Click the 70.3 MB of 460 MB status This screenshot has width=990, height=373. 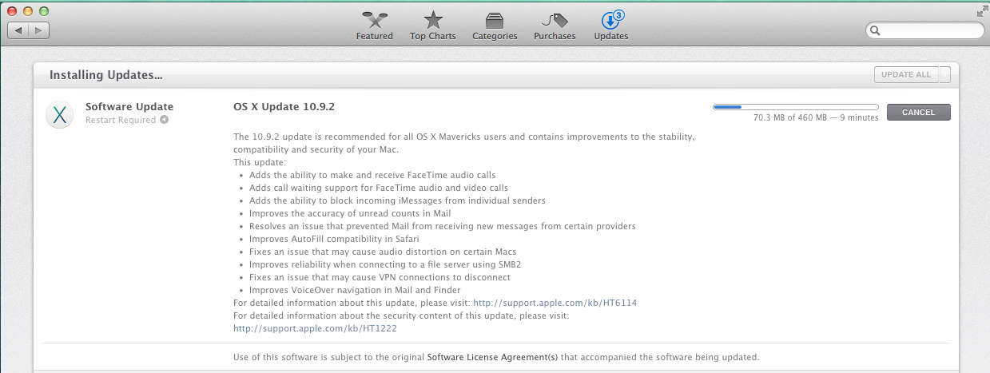(x=816, y=117)
